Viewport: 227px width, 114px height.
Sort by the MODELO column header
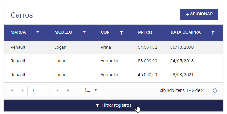pyautogui.click(x=63, y=32)
